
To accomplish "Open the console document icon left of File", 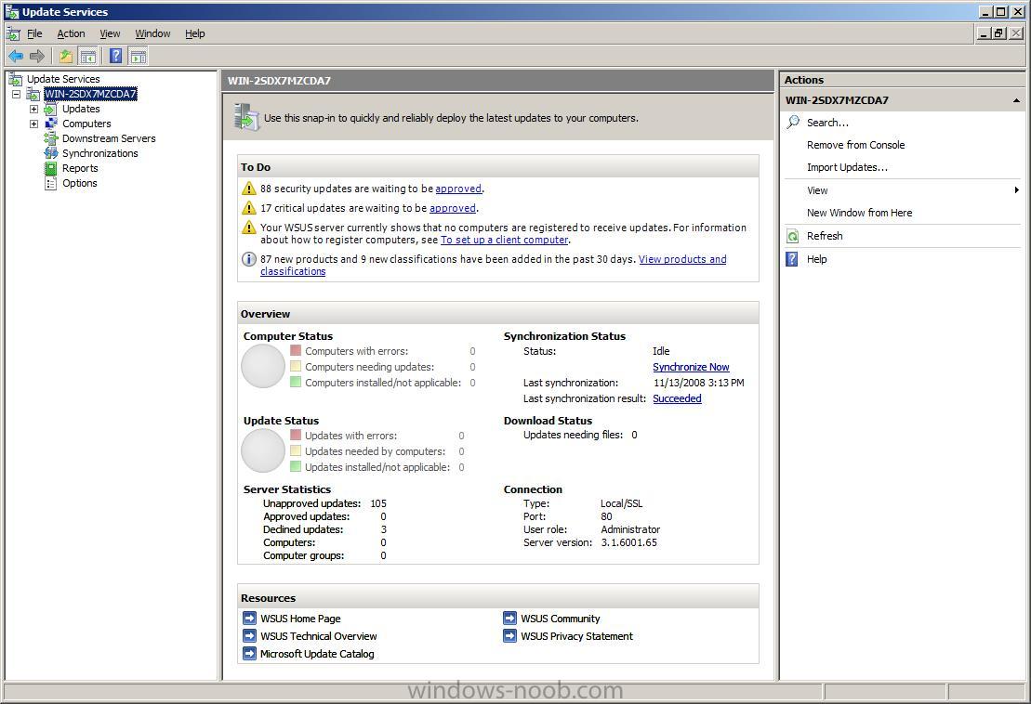I will pyautogui.click(x=13, y=33).
